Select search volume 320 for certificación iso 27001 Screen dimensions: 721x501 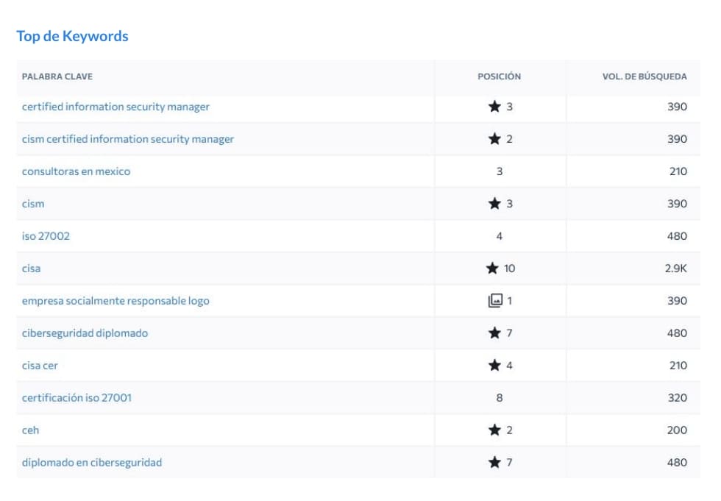tap(678, 397)
